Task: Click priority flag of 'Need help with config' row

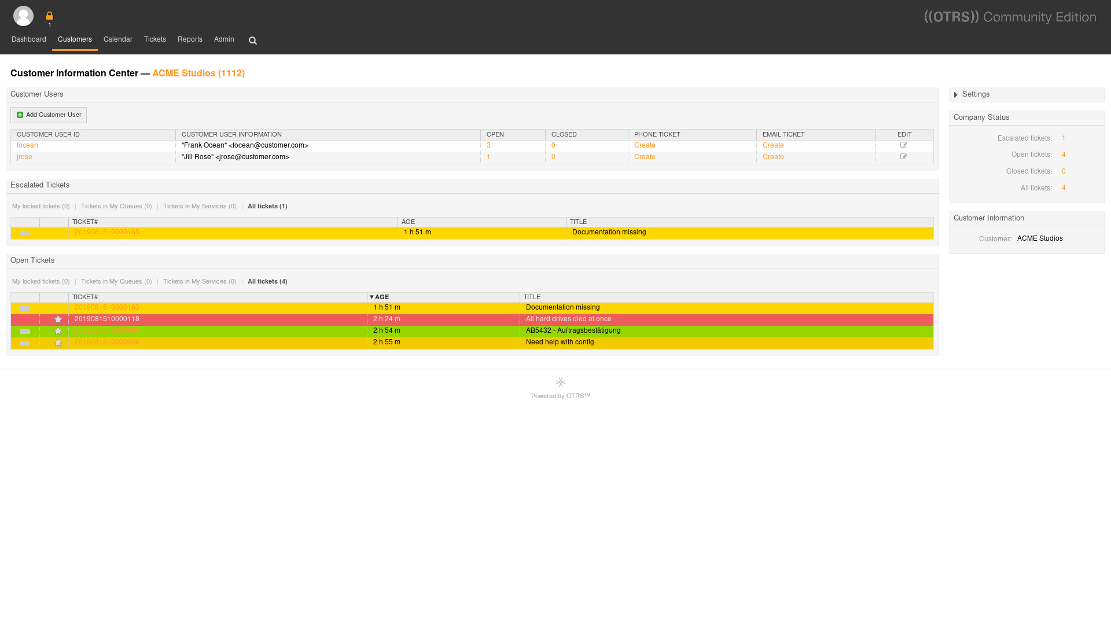Action: click(x=25, y=343)
